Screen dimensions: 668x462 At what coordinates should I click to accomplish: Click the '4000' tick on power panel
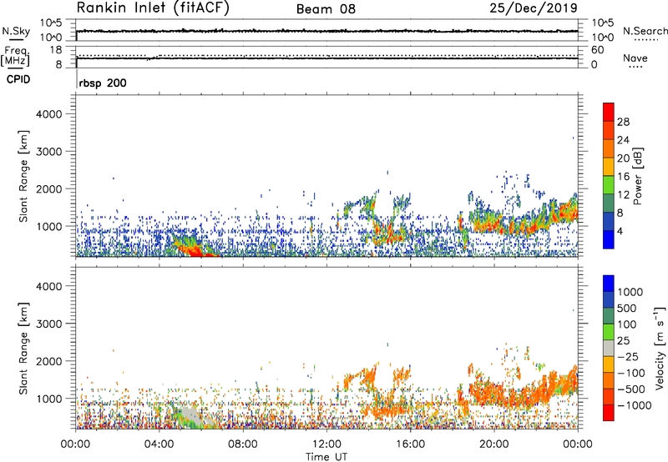(49, 114)
